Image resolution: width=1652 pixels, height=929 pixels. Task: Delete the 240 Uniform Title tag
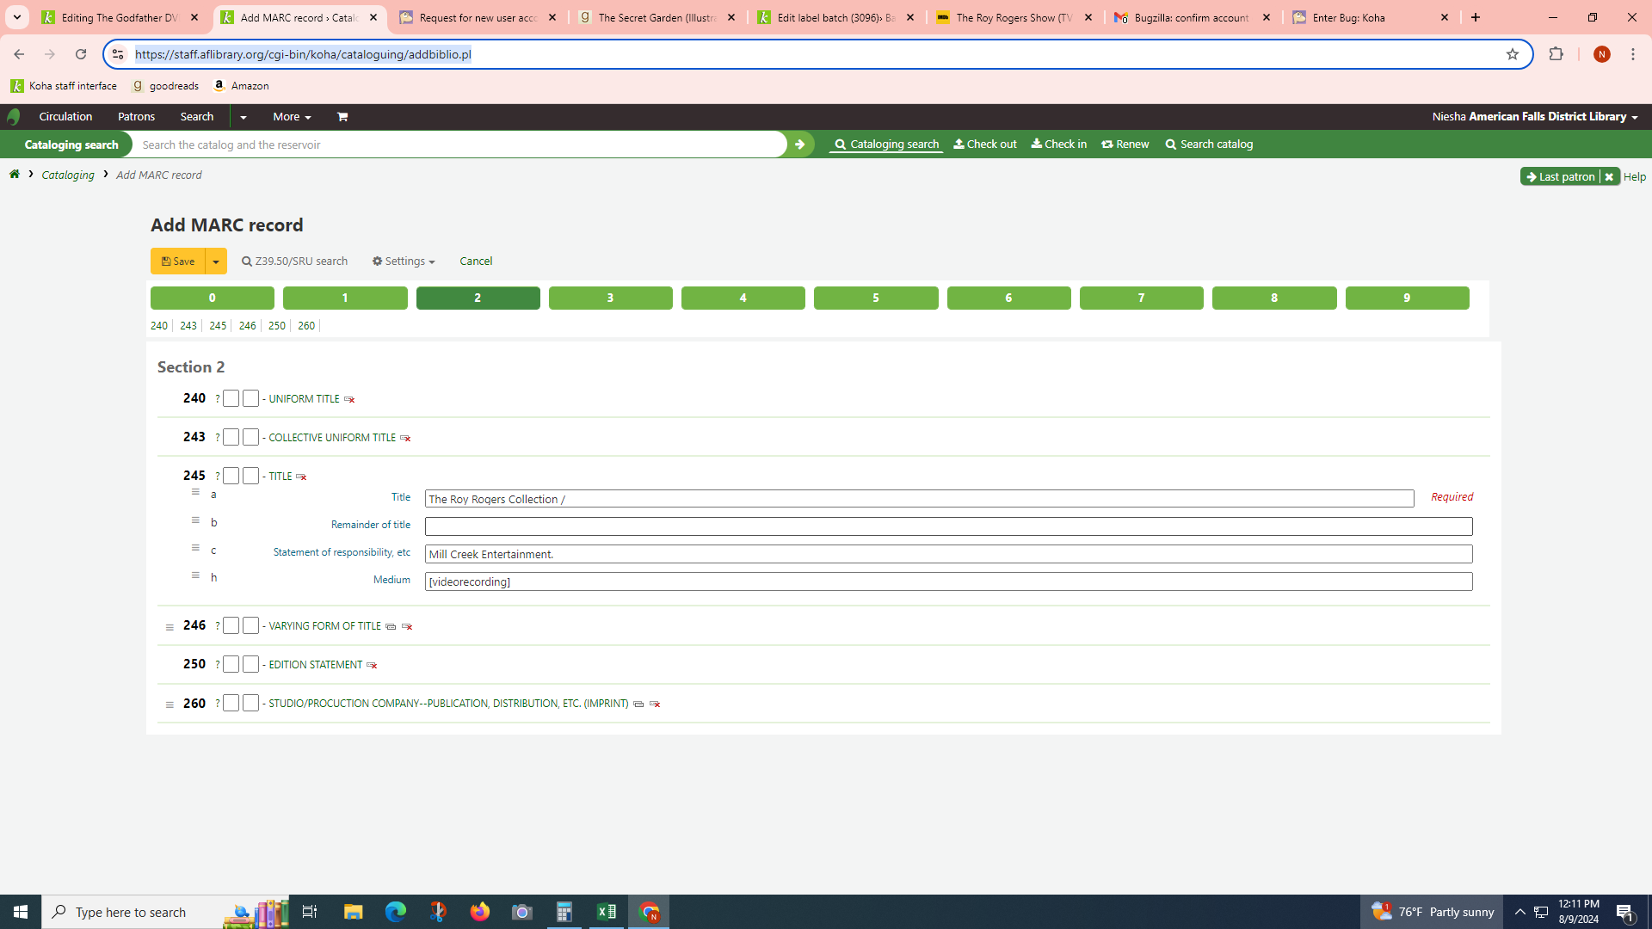click(x=349, y=399)
